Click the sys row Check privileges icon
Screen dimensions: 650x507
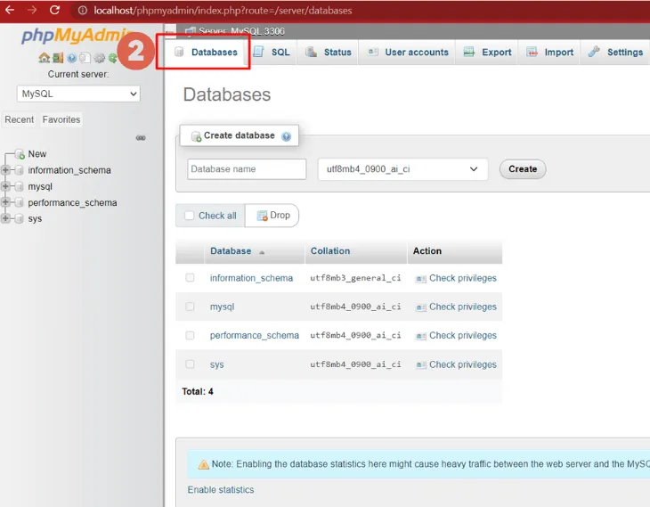click(421, 365)
